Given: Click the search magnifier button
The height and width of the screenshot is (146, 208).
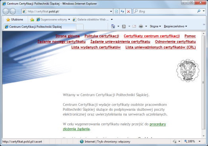Looking at the screenshot, I should (199, 11).
